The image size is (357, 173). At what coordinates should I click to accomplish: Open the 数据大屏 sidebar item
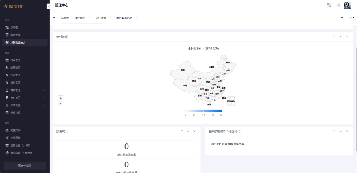[25, 35]
